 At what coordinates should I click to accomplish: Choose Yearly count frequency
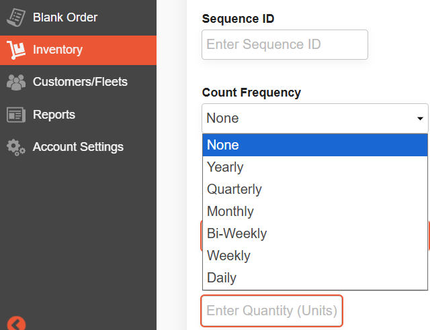(x=315, y=167)
